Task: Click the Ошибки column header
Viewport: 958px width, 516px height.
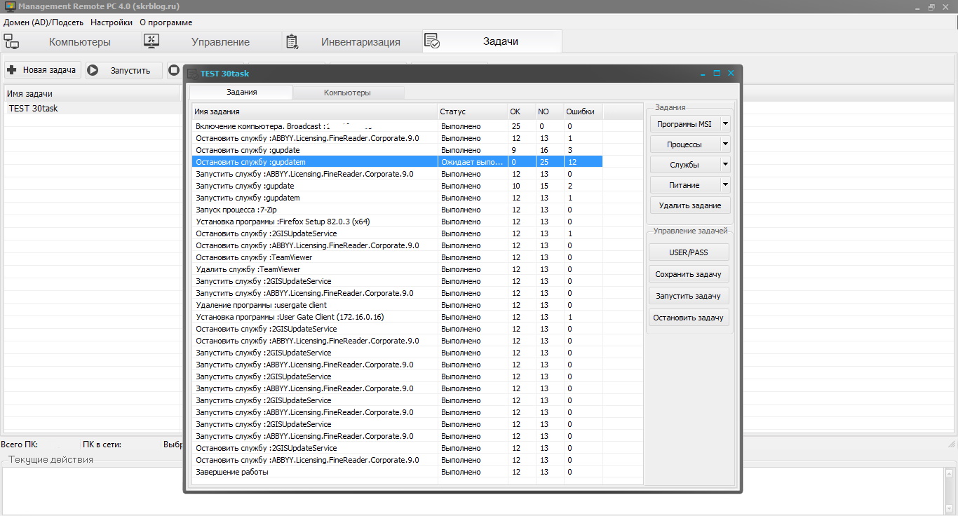Action: click(x=583, y=111)
